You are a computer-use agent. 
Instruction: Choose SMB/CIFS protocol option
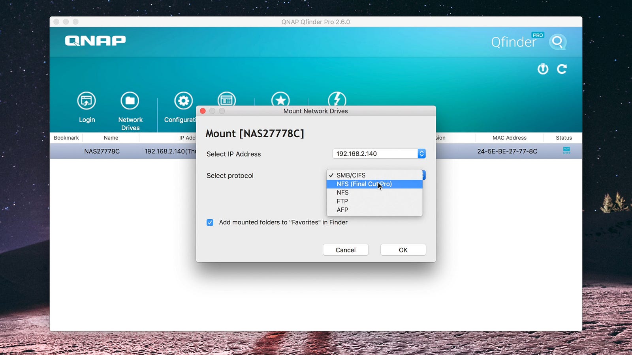374,175
